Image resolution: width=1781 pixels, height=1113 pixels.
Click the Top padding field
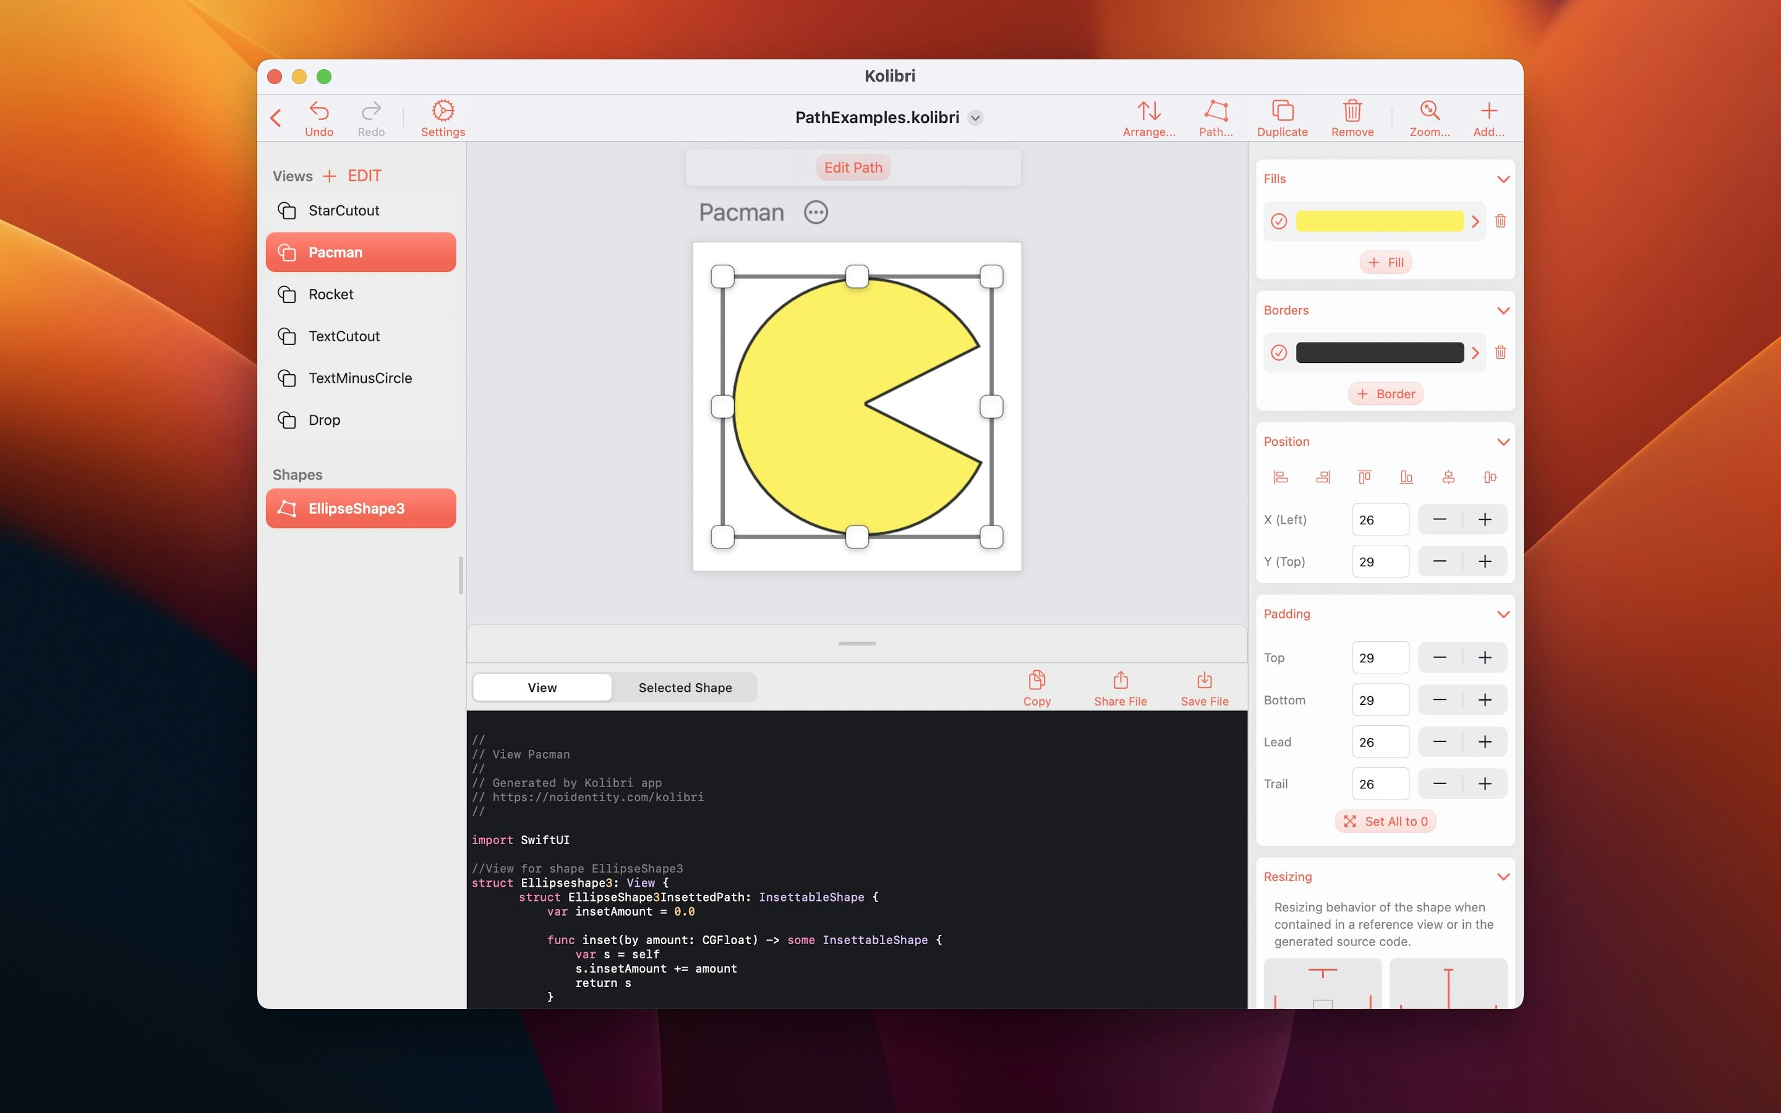pos(1380,658)
